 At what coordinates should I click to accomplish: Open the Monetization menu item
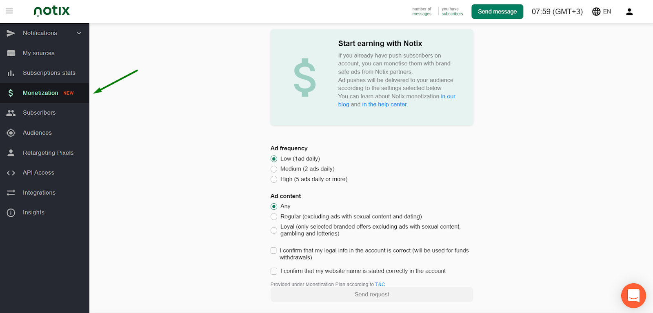pyautogui.click(x=44, y=93)
